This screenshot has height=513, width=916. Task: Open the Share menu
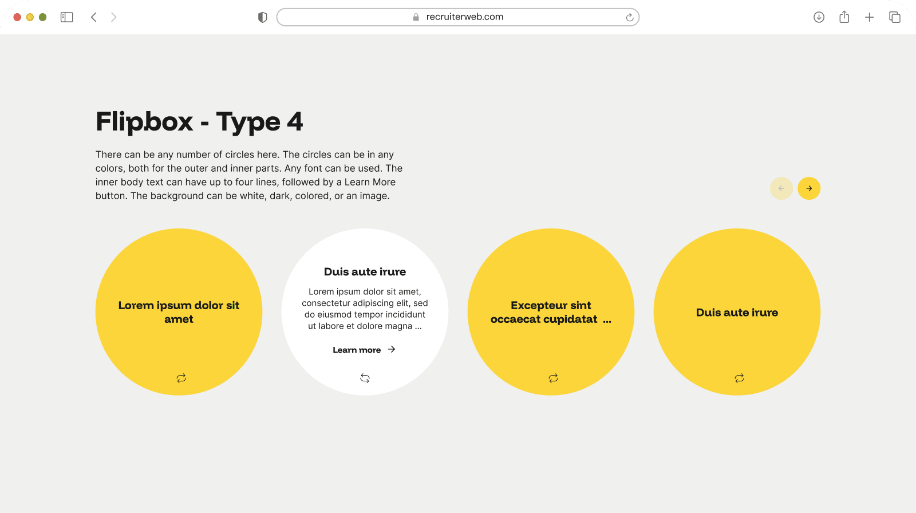click(x=844, y=17)
